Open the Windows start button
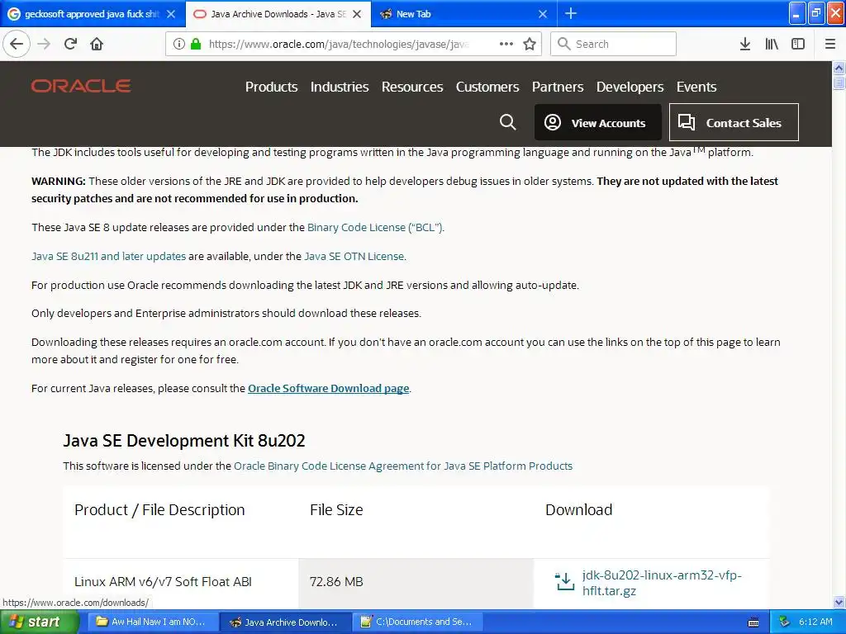 tap(38, 622)
